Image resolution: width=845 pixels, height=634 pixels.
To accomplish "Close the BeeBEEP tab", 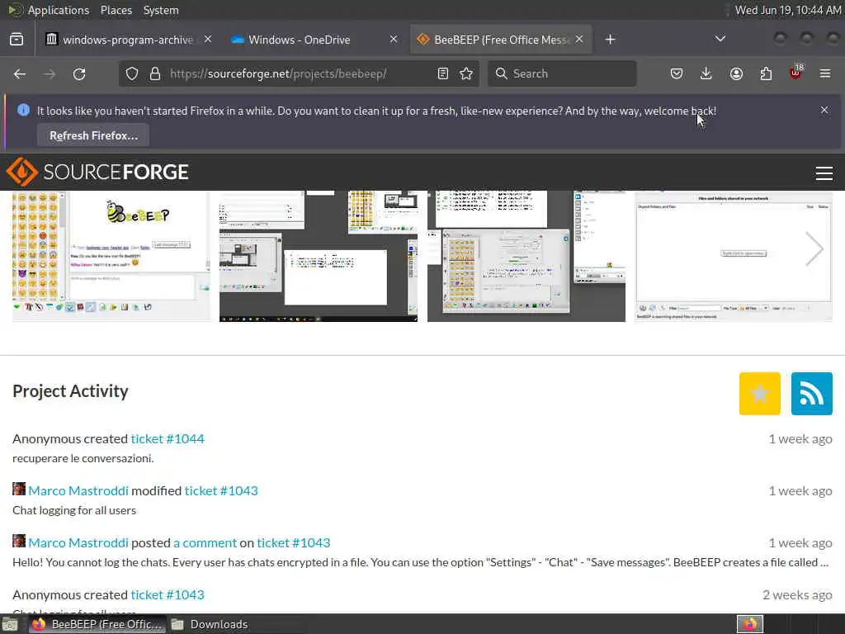I will coord(578,40).
